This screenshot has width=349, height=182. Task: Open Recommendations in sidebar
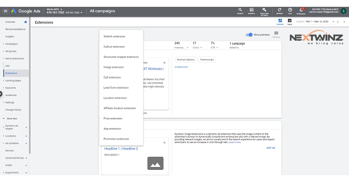(x=16, y=29)
